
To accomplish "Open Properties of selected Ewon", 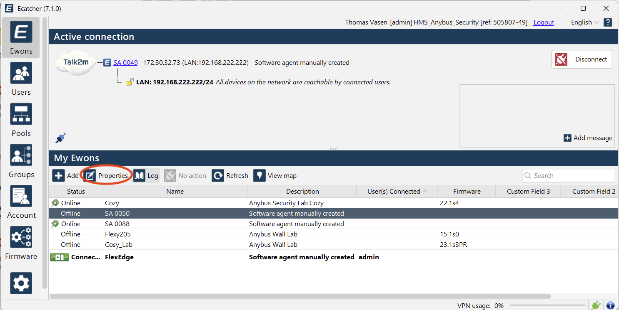I will pos(106,176).
